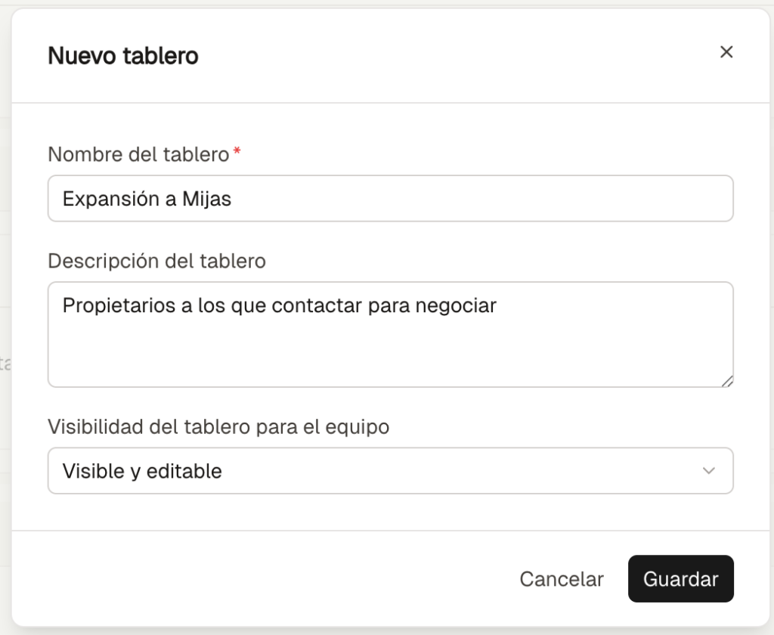Click the chevron arrow in visibility selector
This screenshot has width=774, height=635.
pos(708,471)
